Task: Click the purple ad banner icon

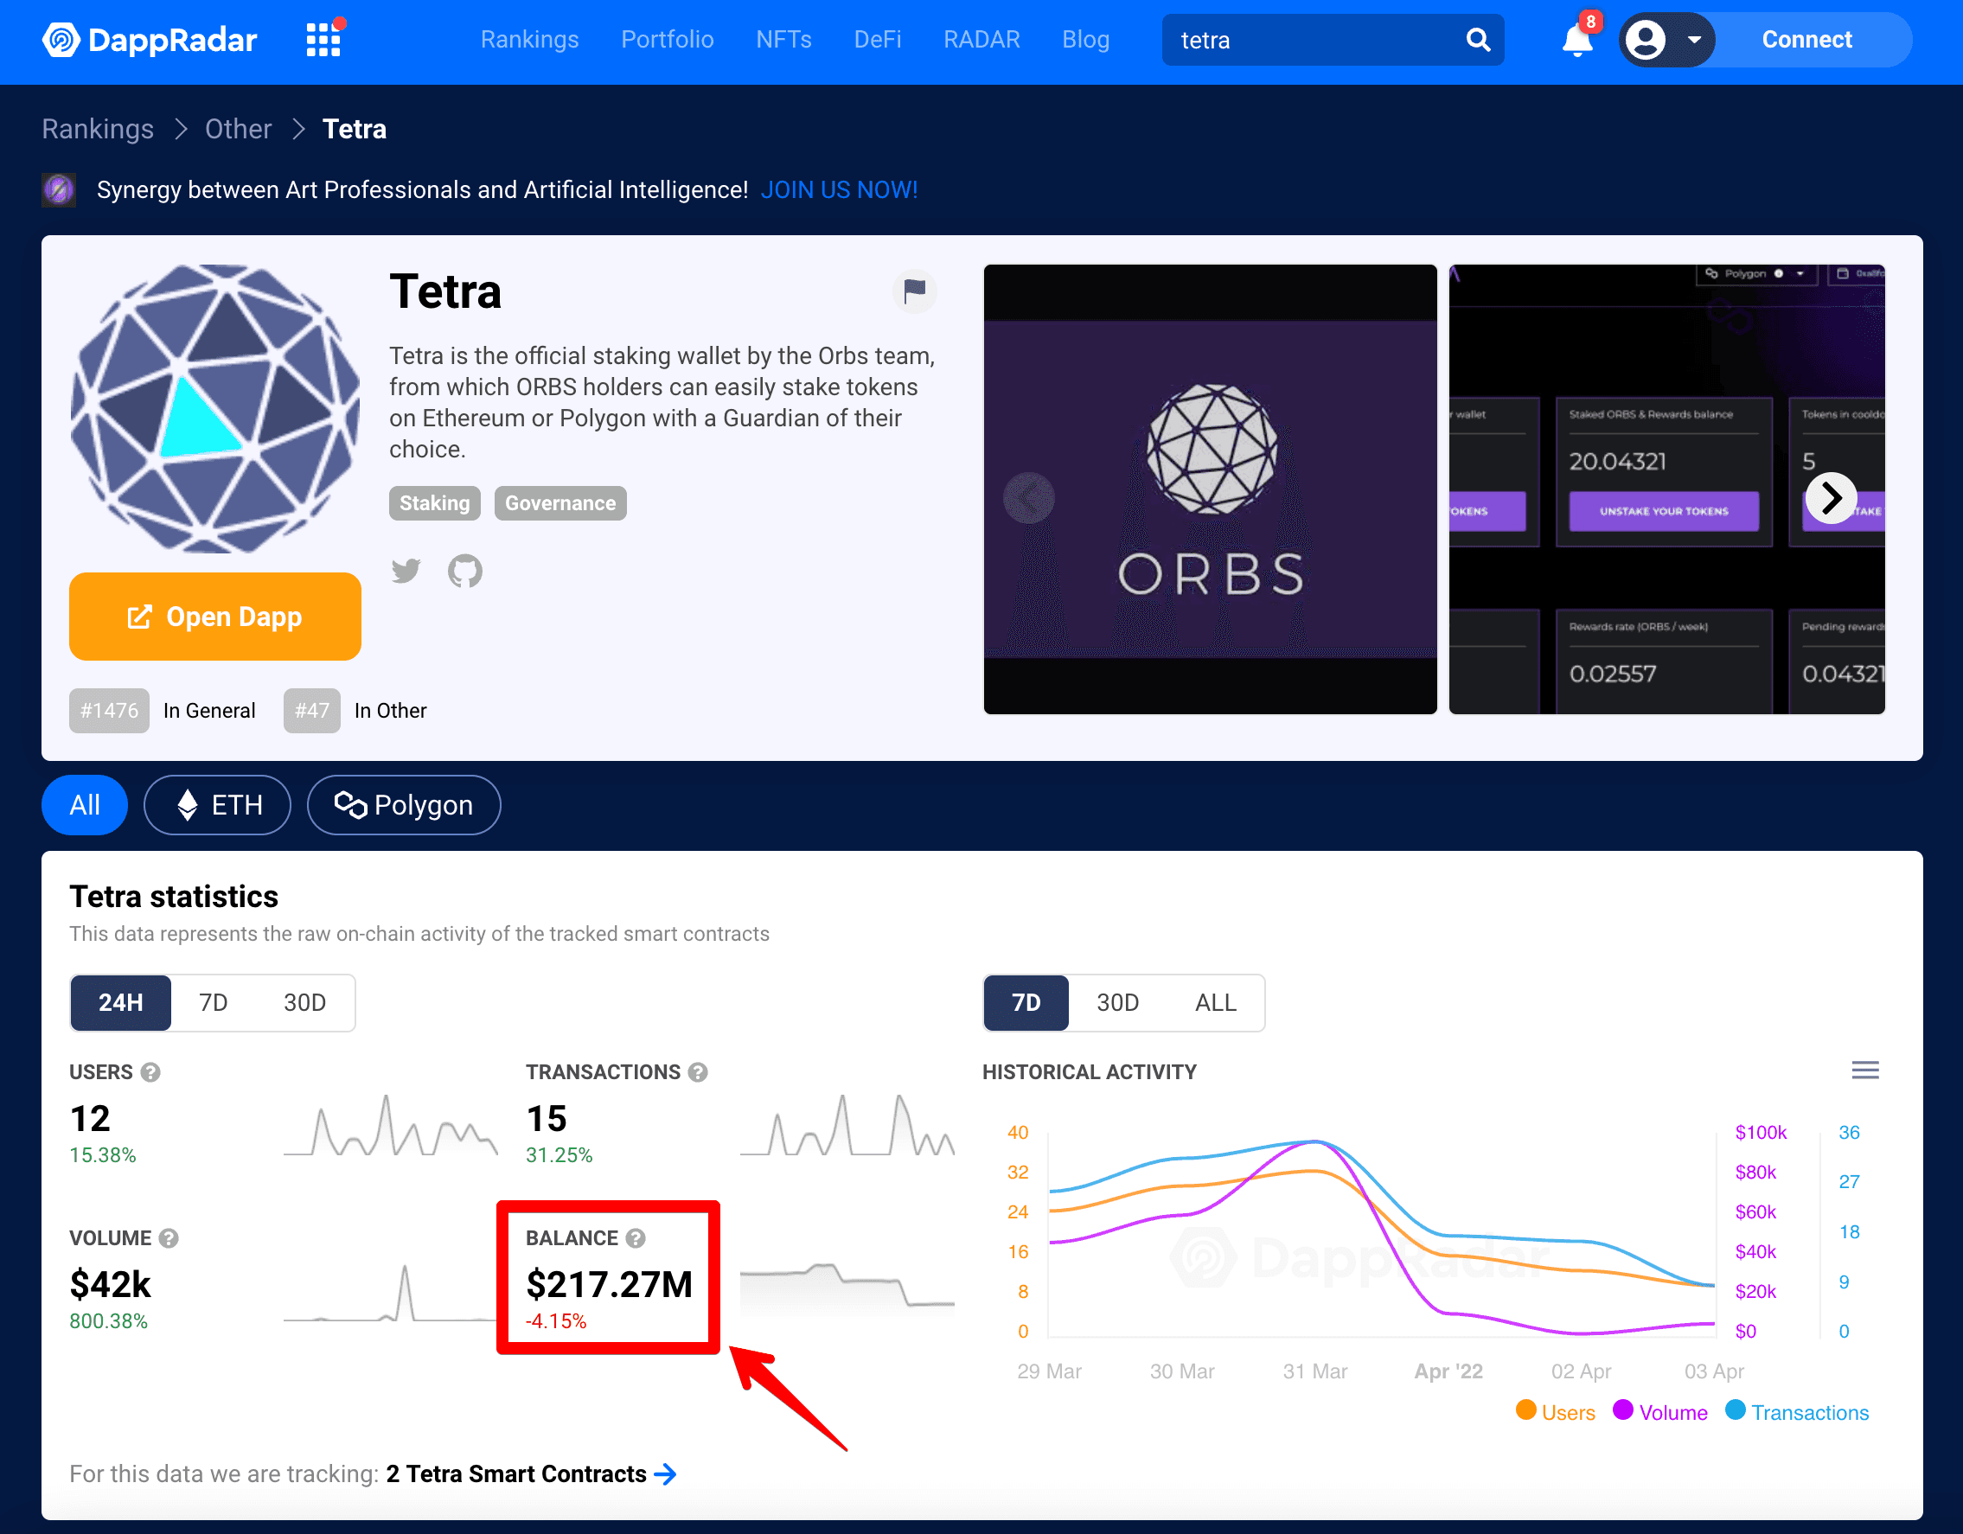Action: [x=60, y=189]
